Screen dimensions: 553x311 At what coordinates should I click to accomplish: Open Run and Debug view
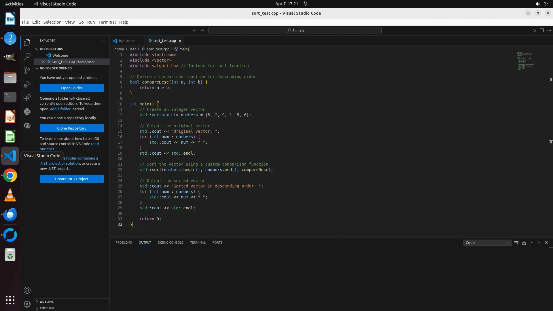[x=27, y=84]
